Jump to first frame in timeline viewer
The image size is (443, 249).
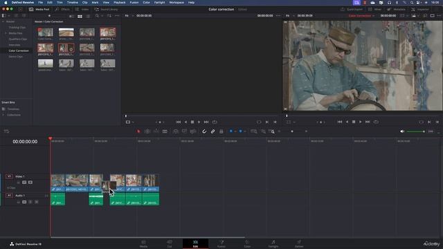[340, 122]
